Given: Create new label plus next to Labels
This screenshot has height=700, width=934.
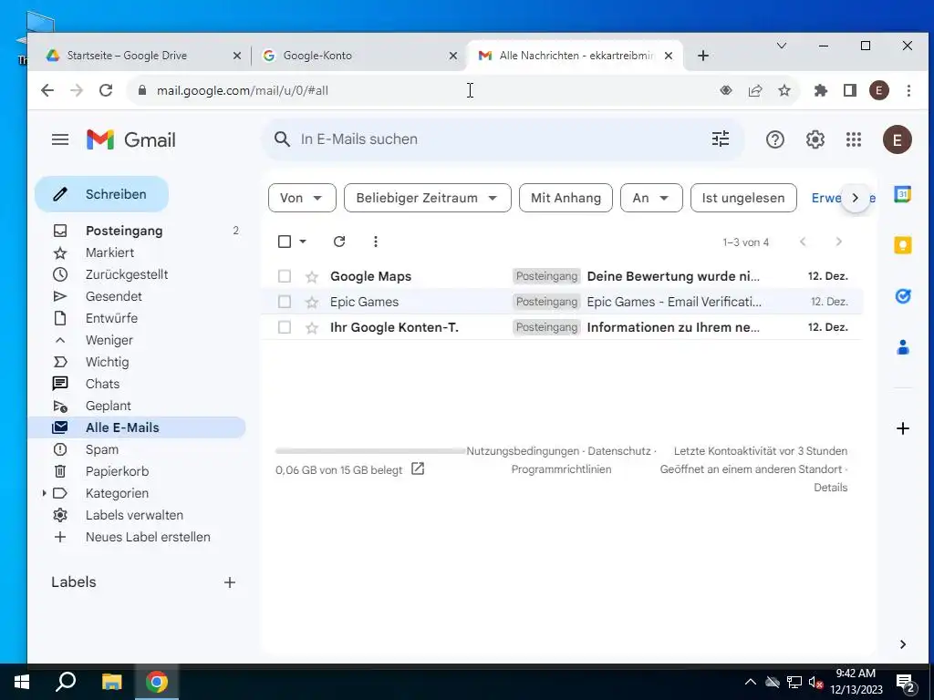Looking at the screenshot, I should click(x=229, y=582).
